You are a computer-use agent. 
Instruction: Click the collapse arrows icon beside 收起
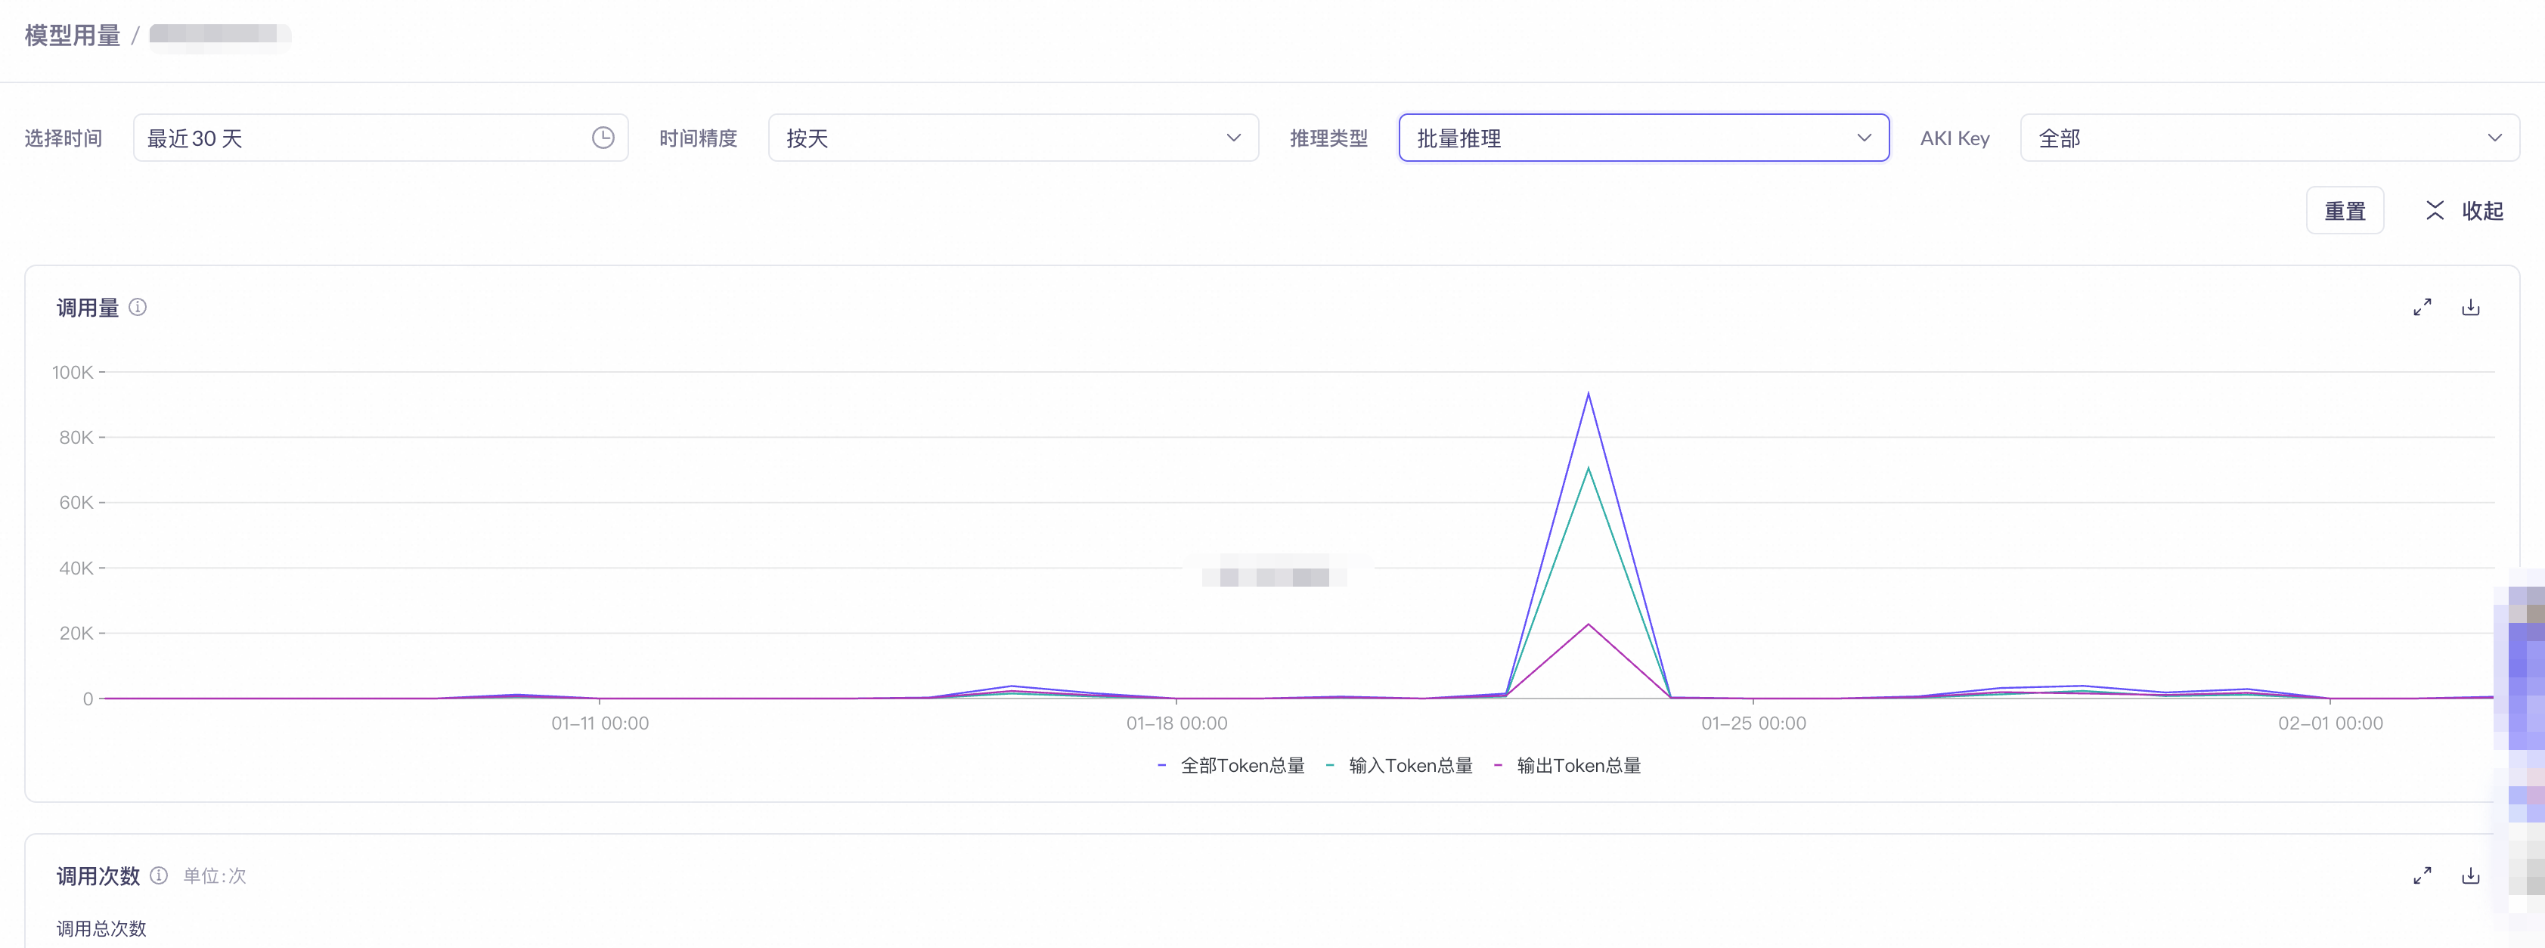point(2435,210)
